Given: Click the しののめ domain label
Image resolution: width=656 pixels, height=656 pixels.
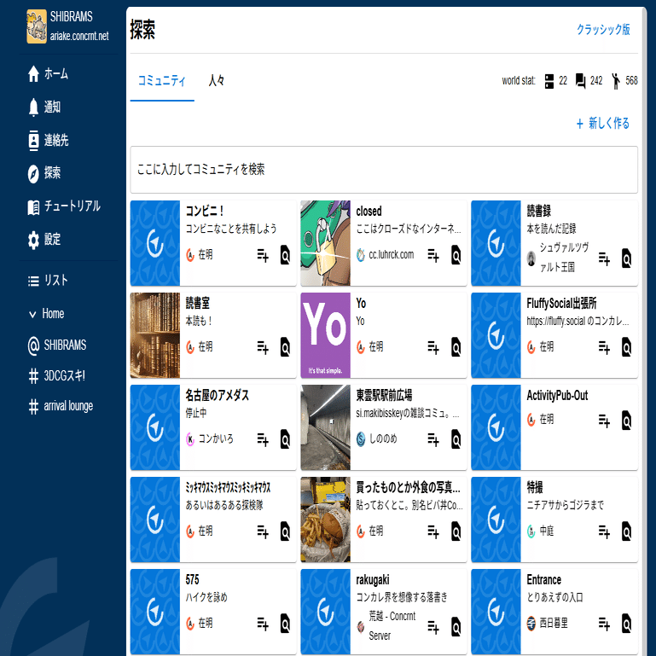Looking at the screenshot, I should click(383, 438).
